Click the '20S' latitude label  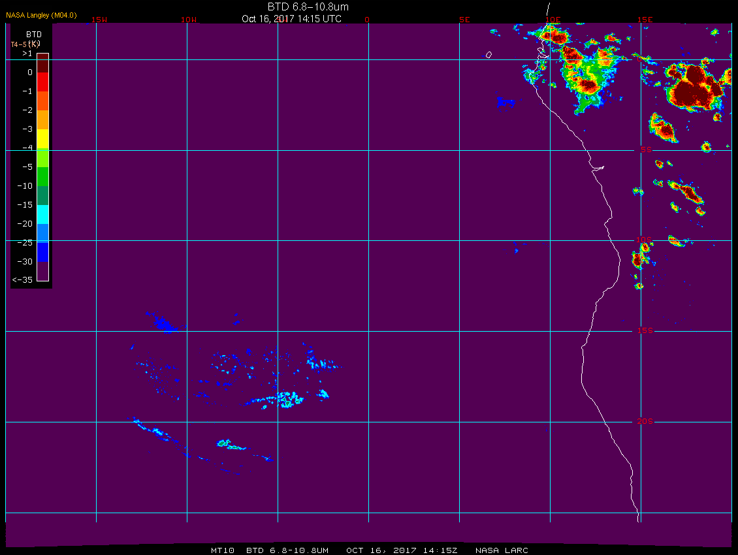pos(645,421)
